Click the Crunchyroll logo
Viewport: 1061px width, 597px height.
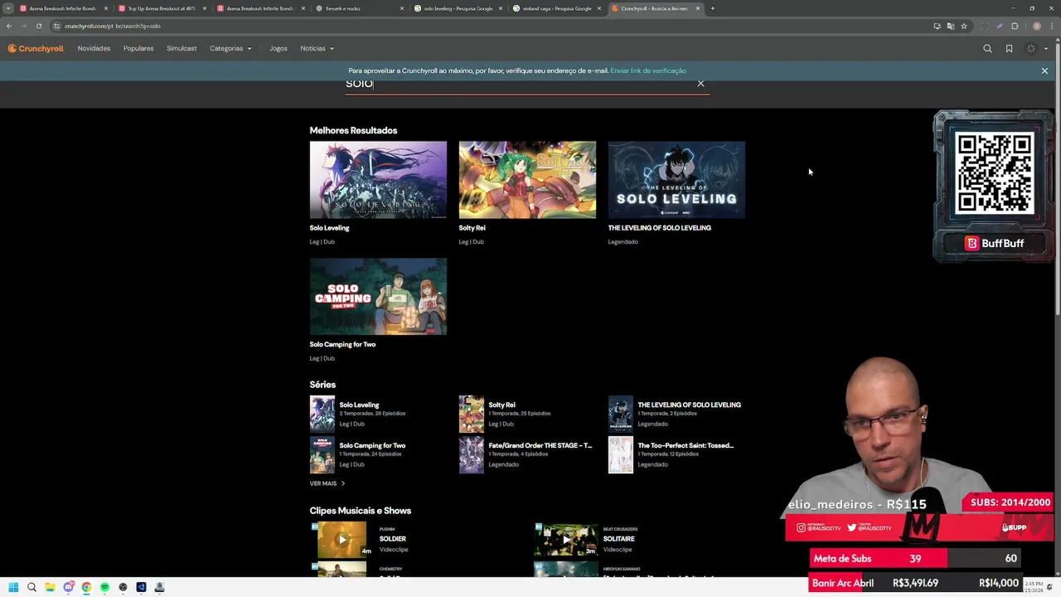coord(36,49)
